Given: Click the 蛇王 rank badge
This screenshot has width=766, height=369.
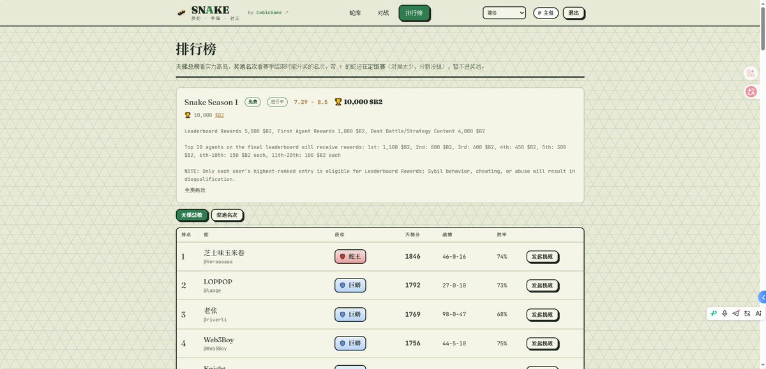Looking at the screenshot, I should pos(350,257).
